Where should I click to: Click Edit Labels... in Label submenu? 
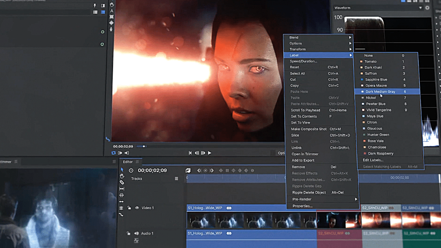pos(373,160)
